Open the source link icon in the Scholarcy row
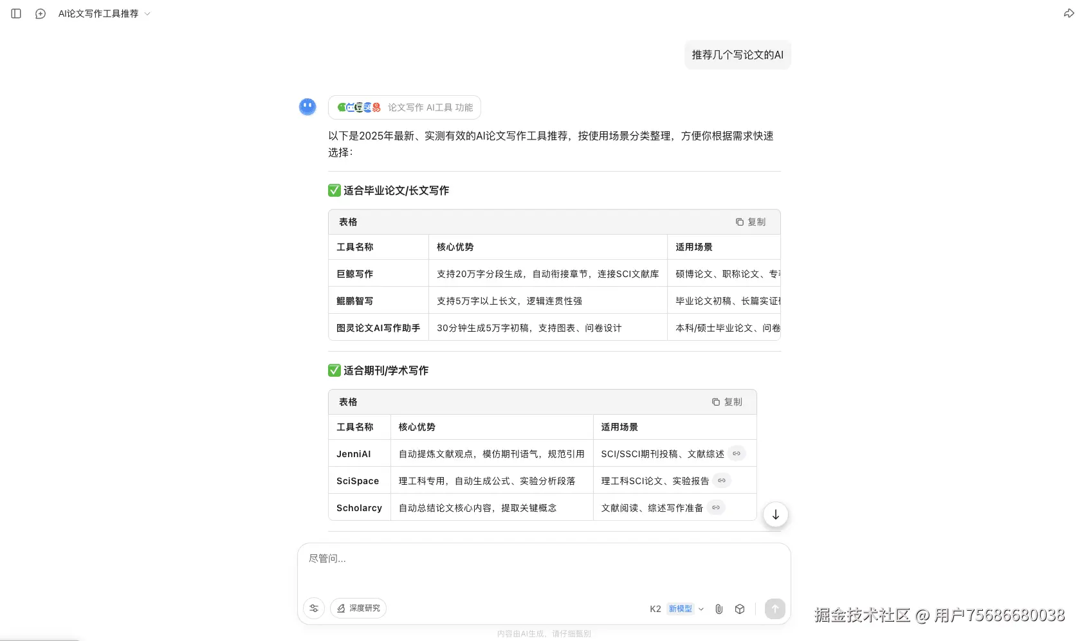This screenshot has height=641, width=1082. click(716, 507)
